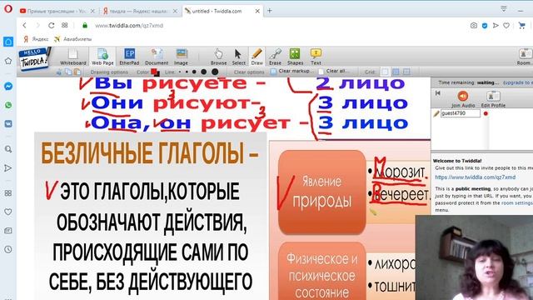The width and height of the screenshot is (533, 300).
Task: Open Messenger in Opera sidebar
Action: (8, 86)
